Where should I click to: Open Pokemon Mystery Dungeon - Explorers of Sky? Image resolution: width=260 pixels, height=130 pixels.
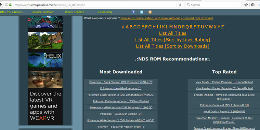[224, 120]
